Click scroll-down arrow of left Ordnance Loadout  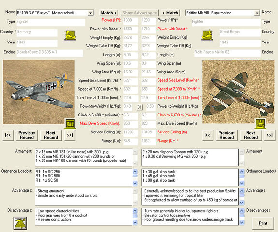tap(135, 183)
